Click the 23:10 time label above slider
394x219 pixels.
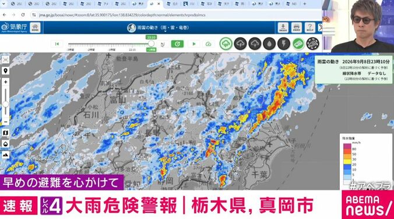151,37
